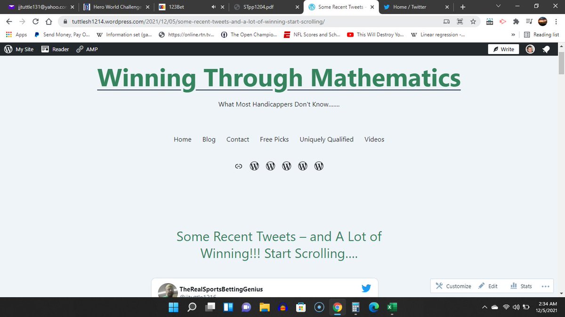Open TheRealSportsBettingGenius tweet author link
The width and height of the screenshot is (565, 317).
221,289
